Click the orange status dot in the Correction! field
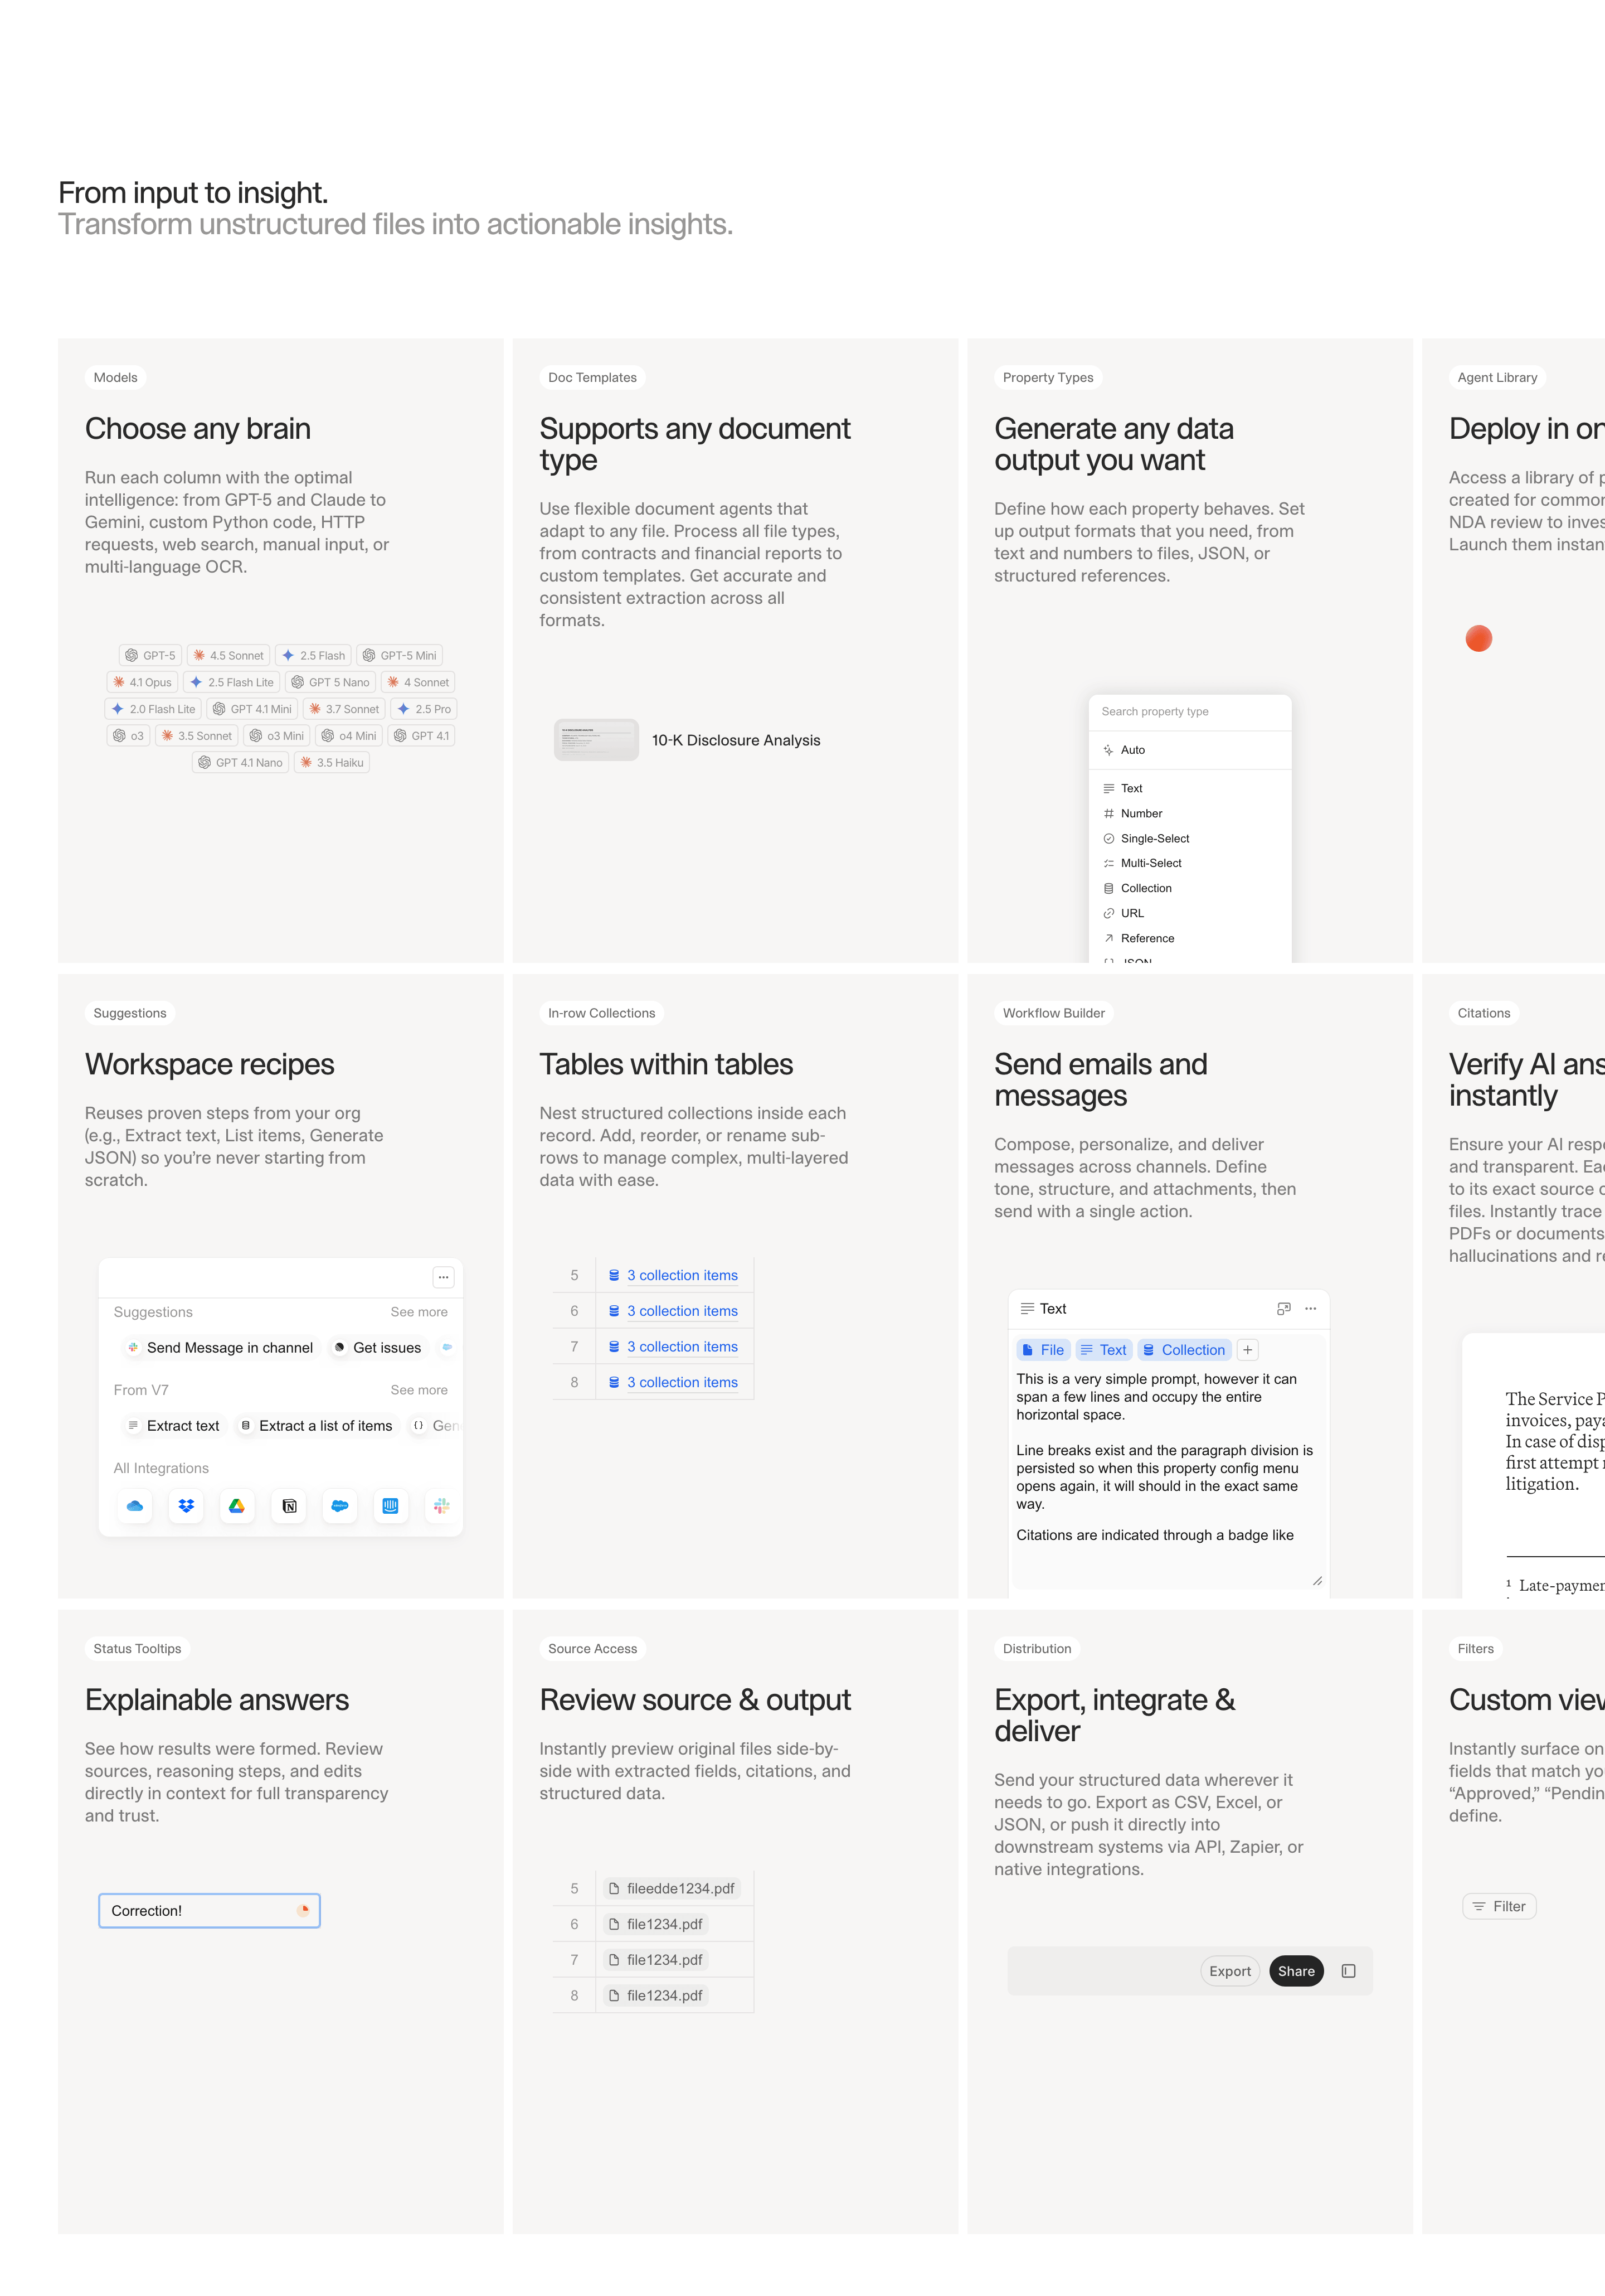Viewport: 1605px width, 2296px height. pyautogui.click(x=304, y=1910)
